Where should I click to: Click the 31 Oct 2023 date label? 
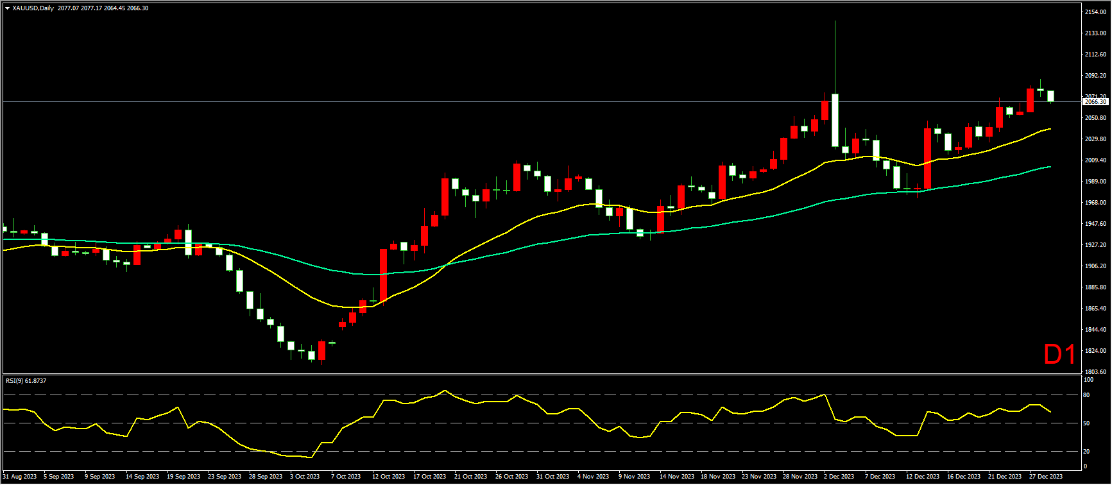[x=553, y=477]
